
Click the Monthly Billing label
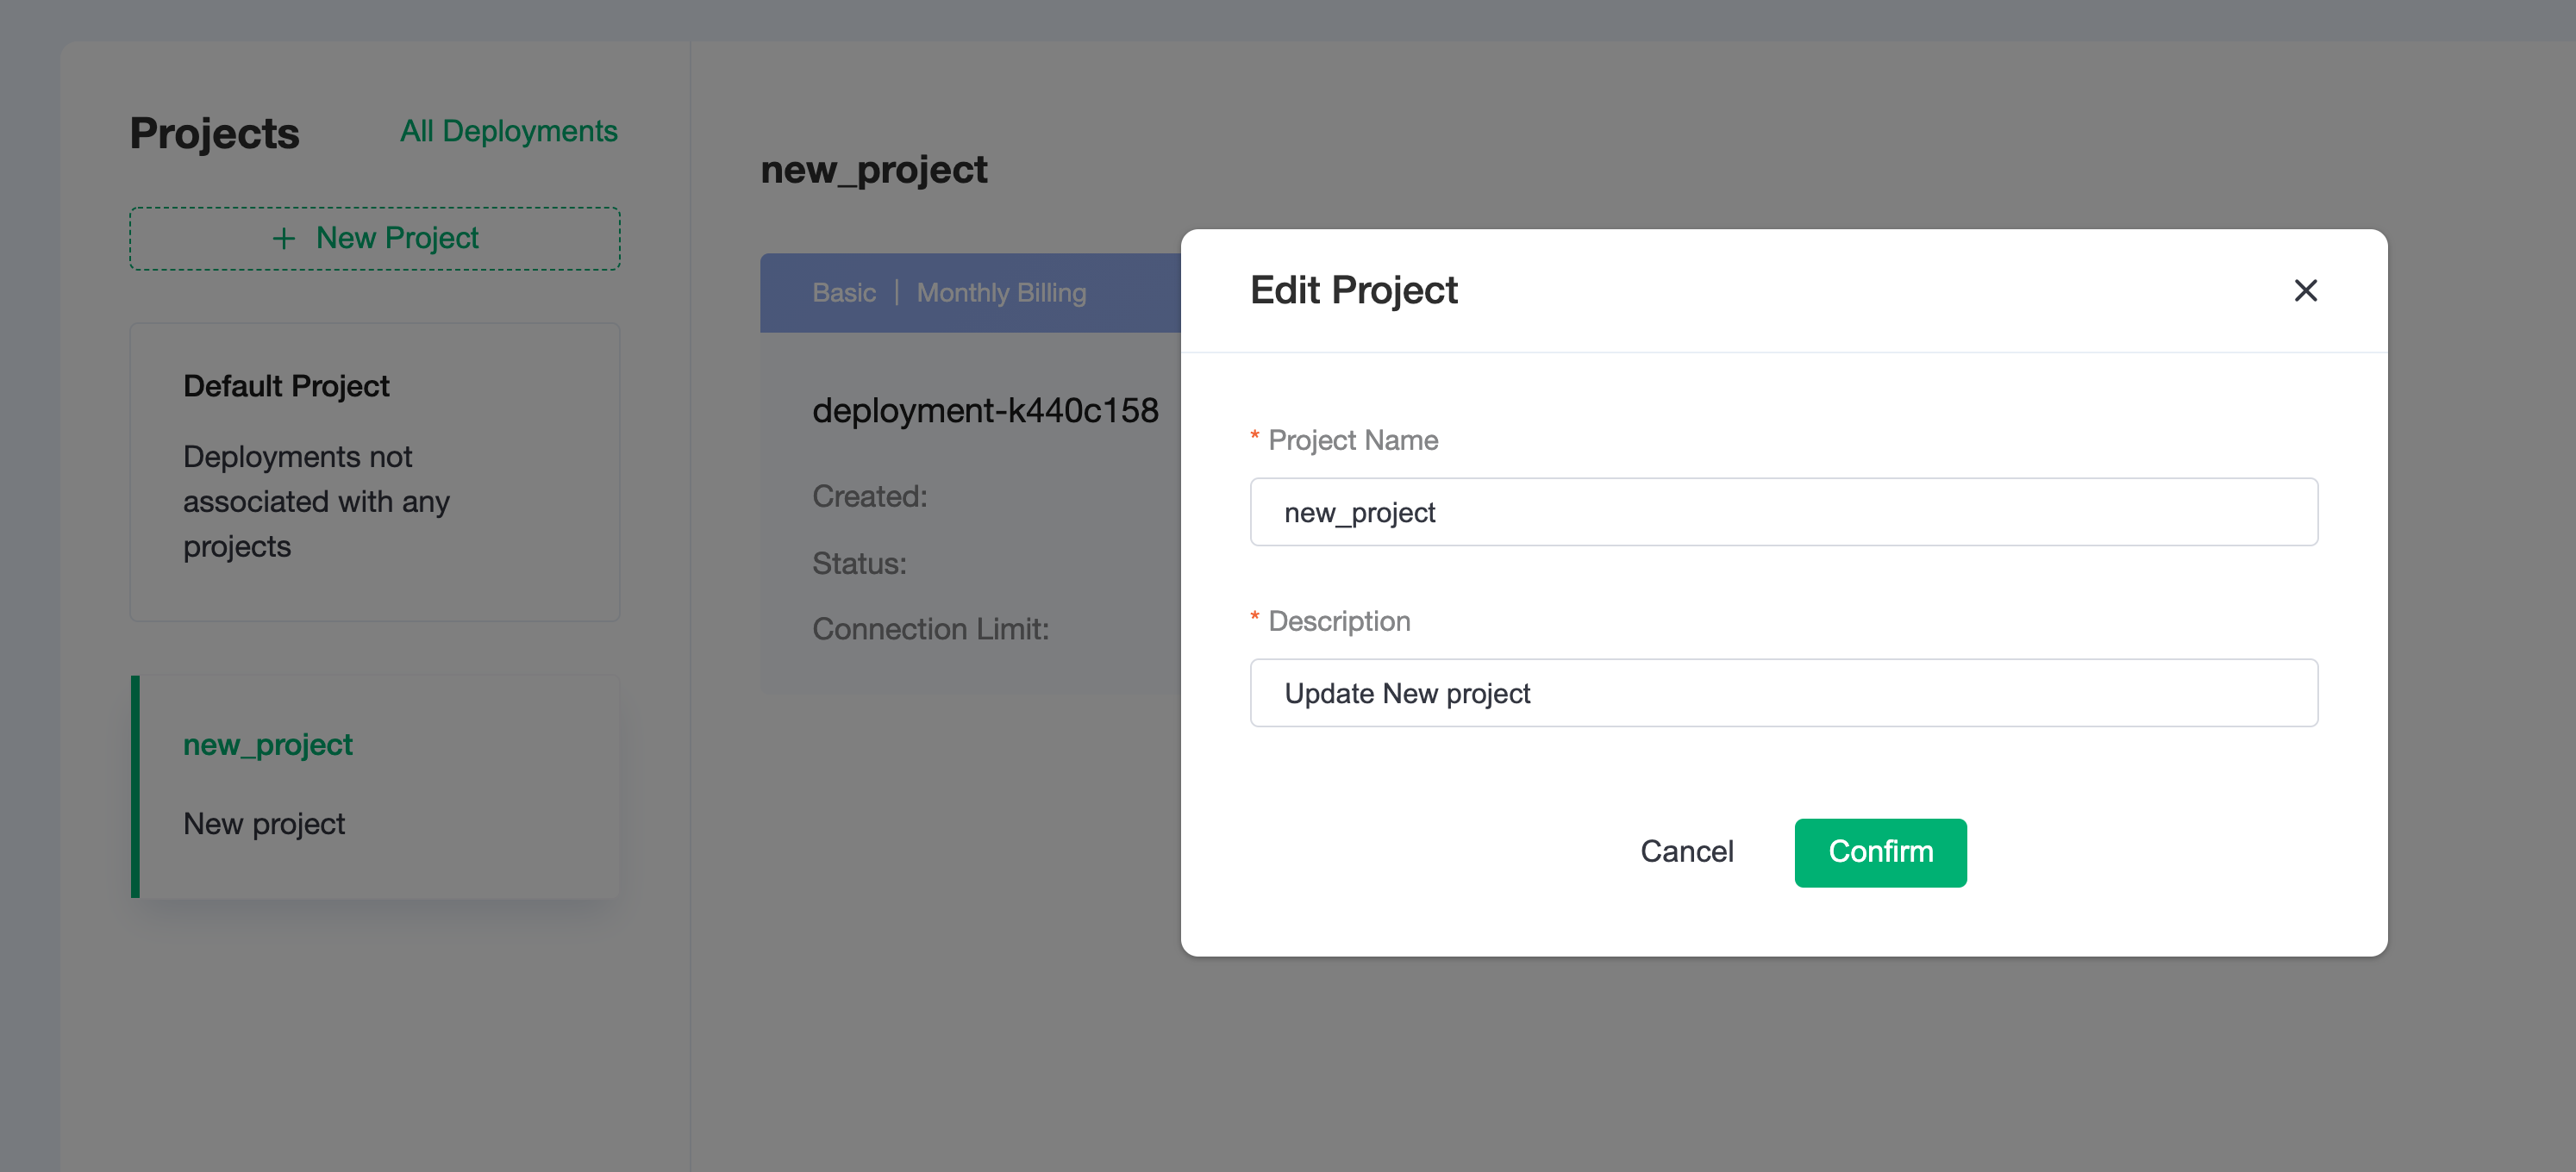tap(1001, 293)
